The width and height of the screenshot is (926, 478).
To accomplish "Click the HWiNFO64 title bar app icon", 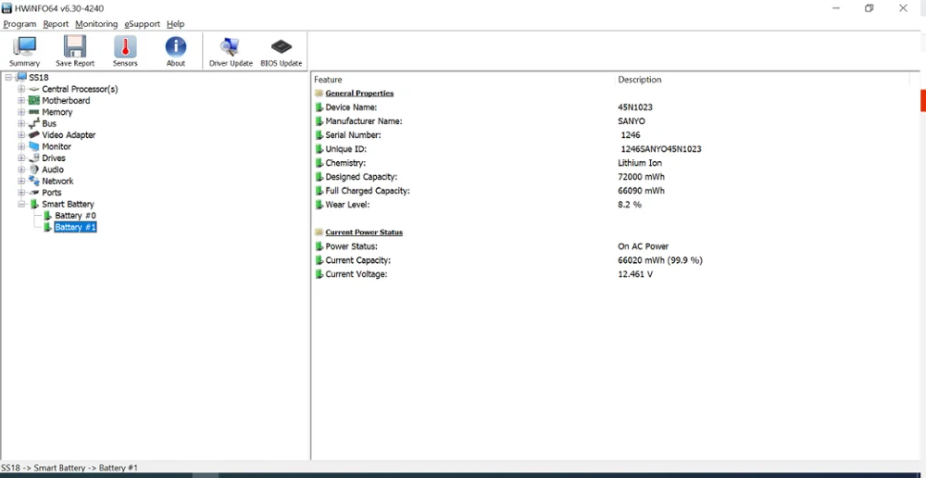I will pyautogui.click(x=6, y=8).
